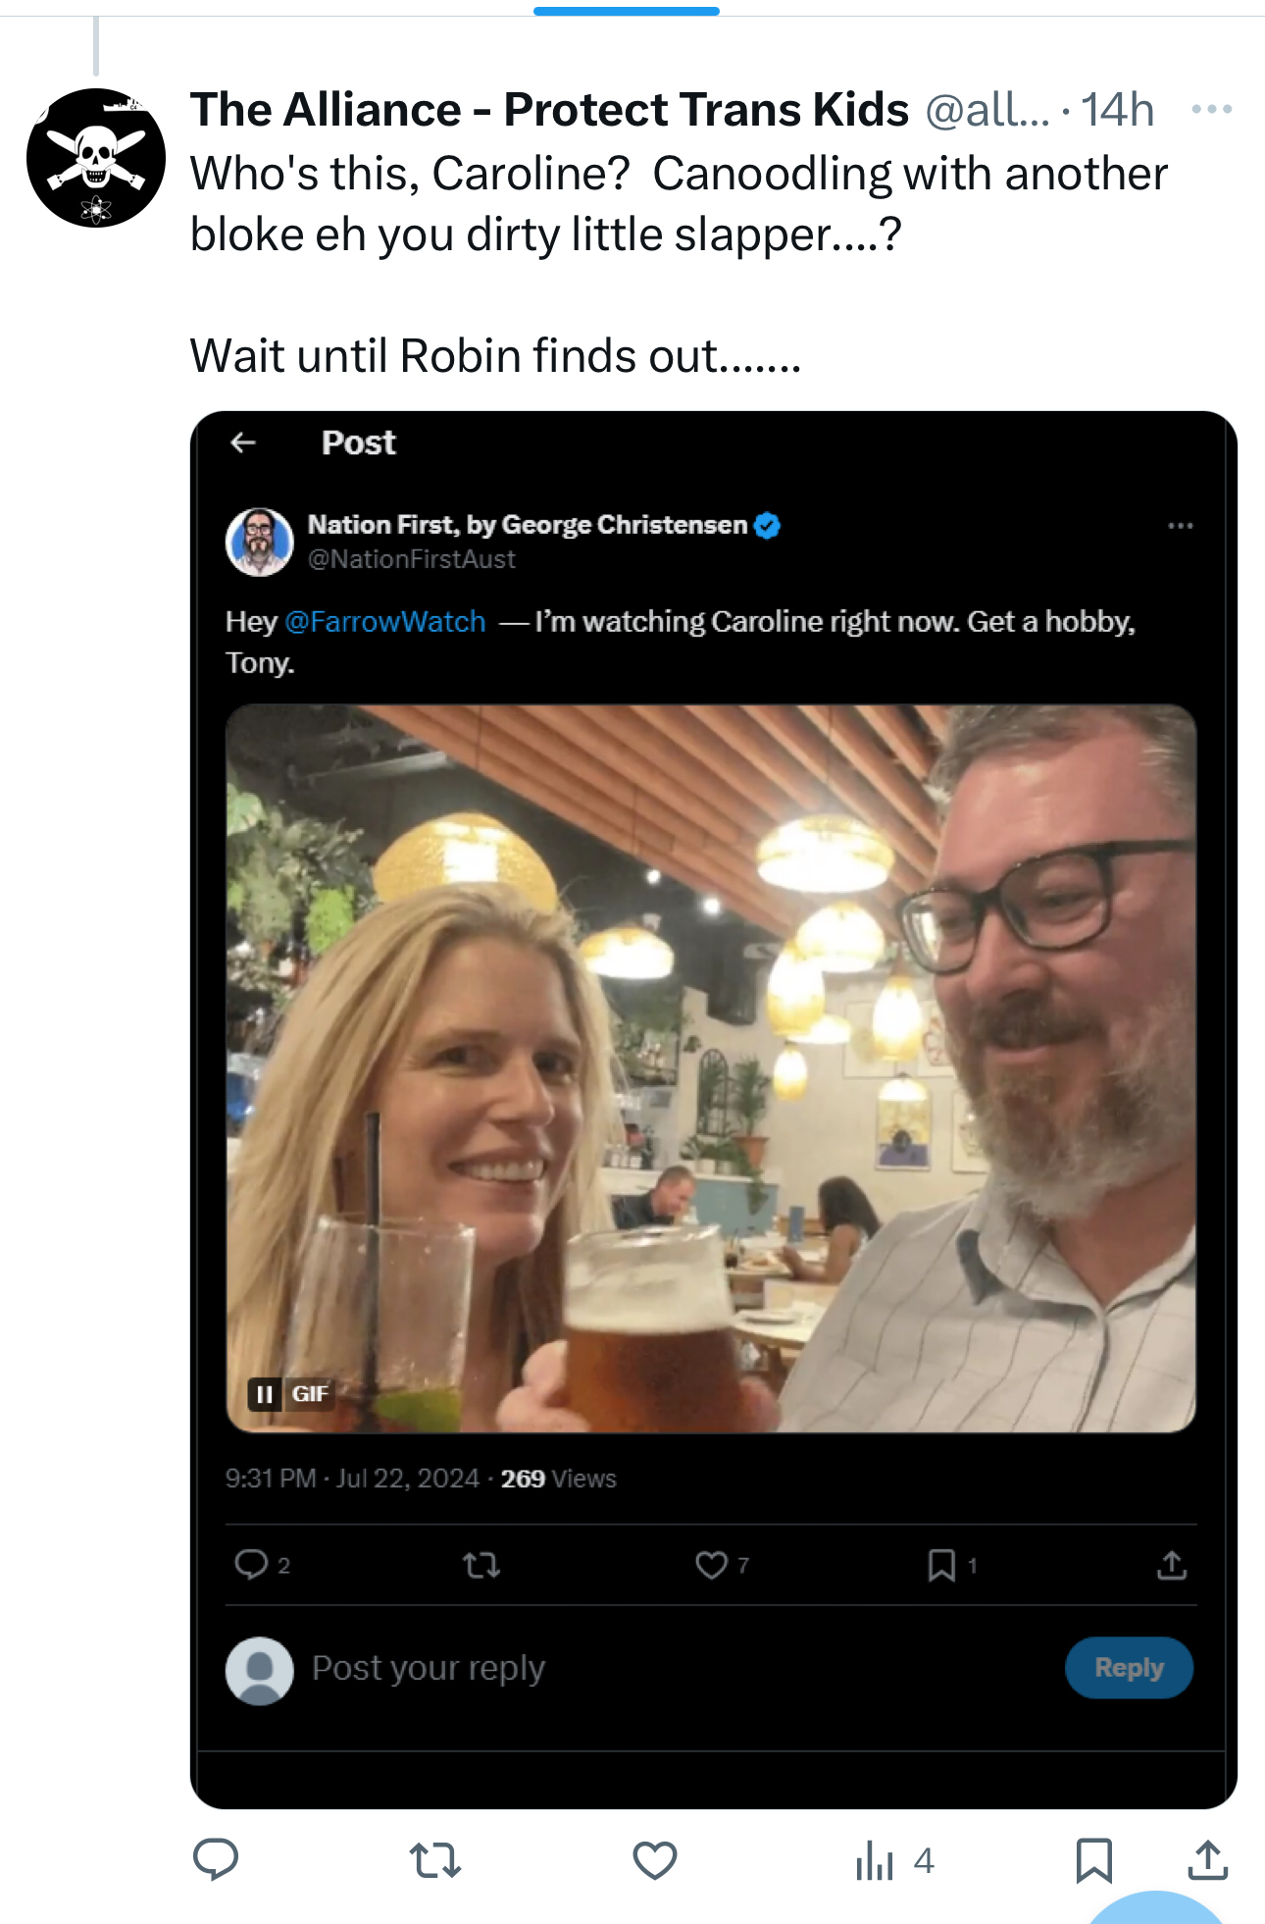Focus the 'Post your reply' field
Screen dimensions: 1265x1924
pyautogui.click(x=588, y=1668)
